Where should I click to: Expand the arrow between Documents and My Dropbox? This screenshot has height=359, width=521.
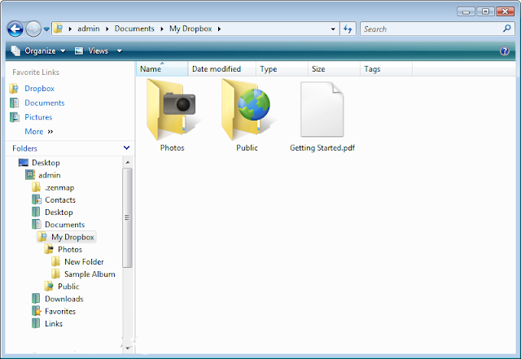click(x=162, y=29)
